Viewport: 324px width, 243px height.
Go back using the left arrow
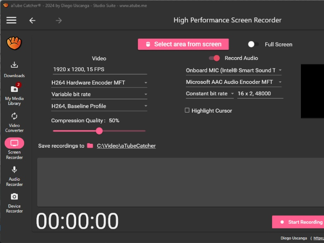[x=32, y=20]
